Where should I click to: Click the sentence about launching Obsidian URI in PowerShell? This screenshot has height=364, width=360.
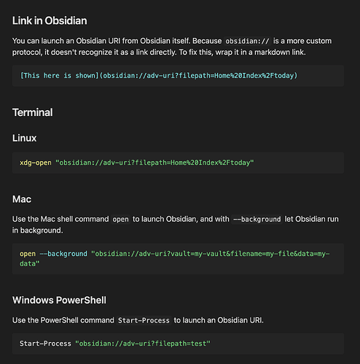138,320
